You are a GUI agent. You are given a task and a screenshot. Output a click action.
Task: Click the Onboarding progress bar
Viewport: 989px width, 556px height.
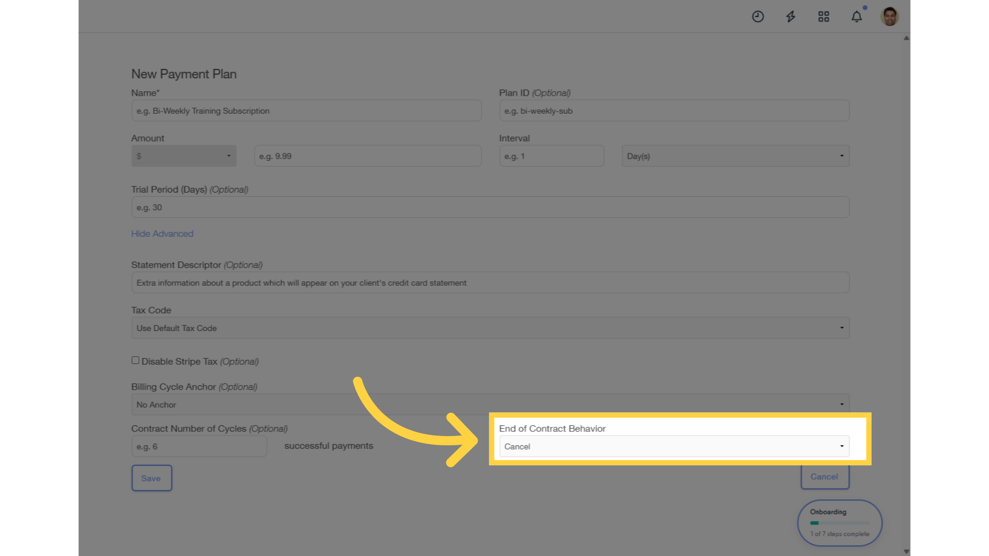point(840,523)
